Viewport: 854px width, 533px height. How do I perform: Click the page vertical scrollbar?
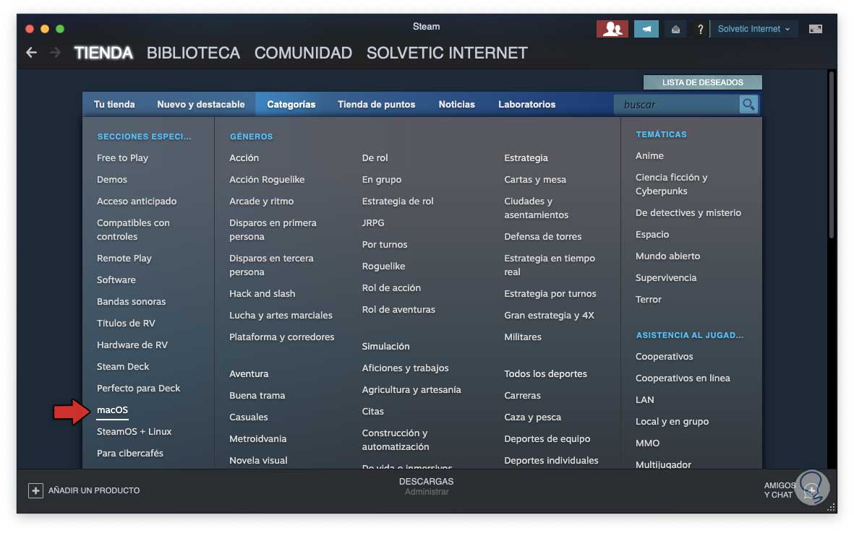click(831, 155)
